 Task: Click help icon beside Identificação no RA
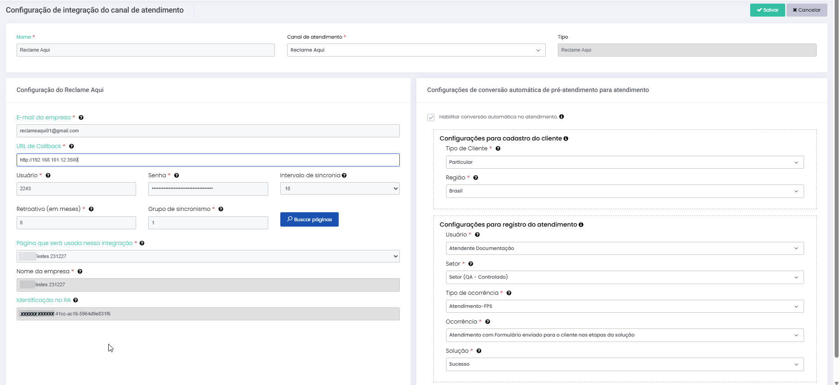[x=75, y=300]
